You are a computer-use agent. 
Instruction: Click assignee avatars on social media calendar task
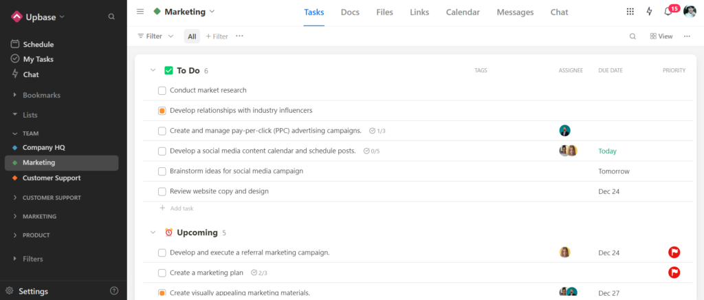[x=568, y=151]
